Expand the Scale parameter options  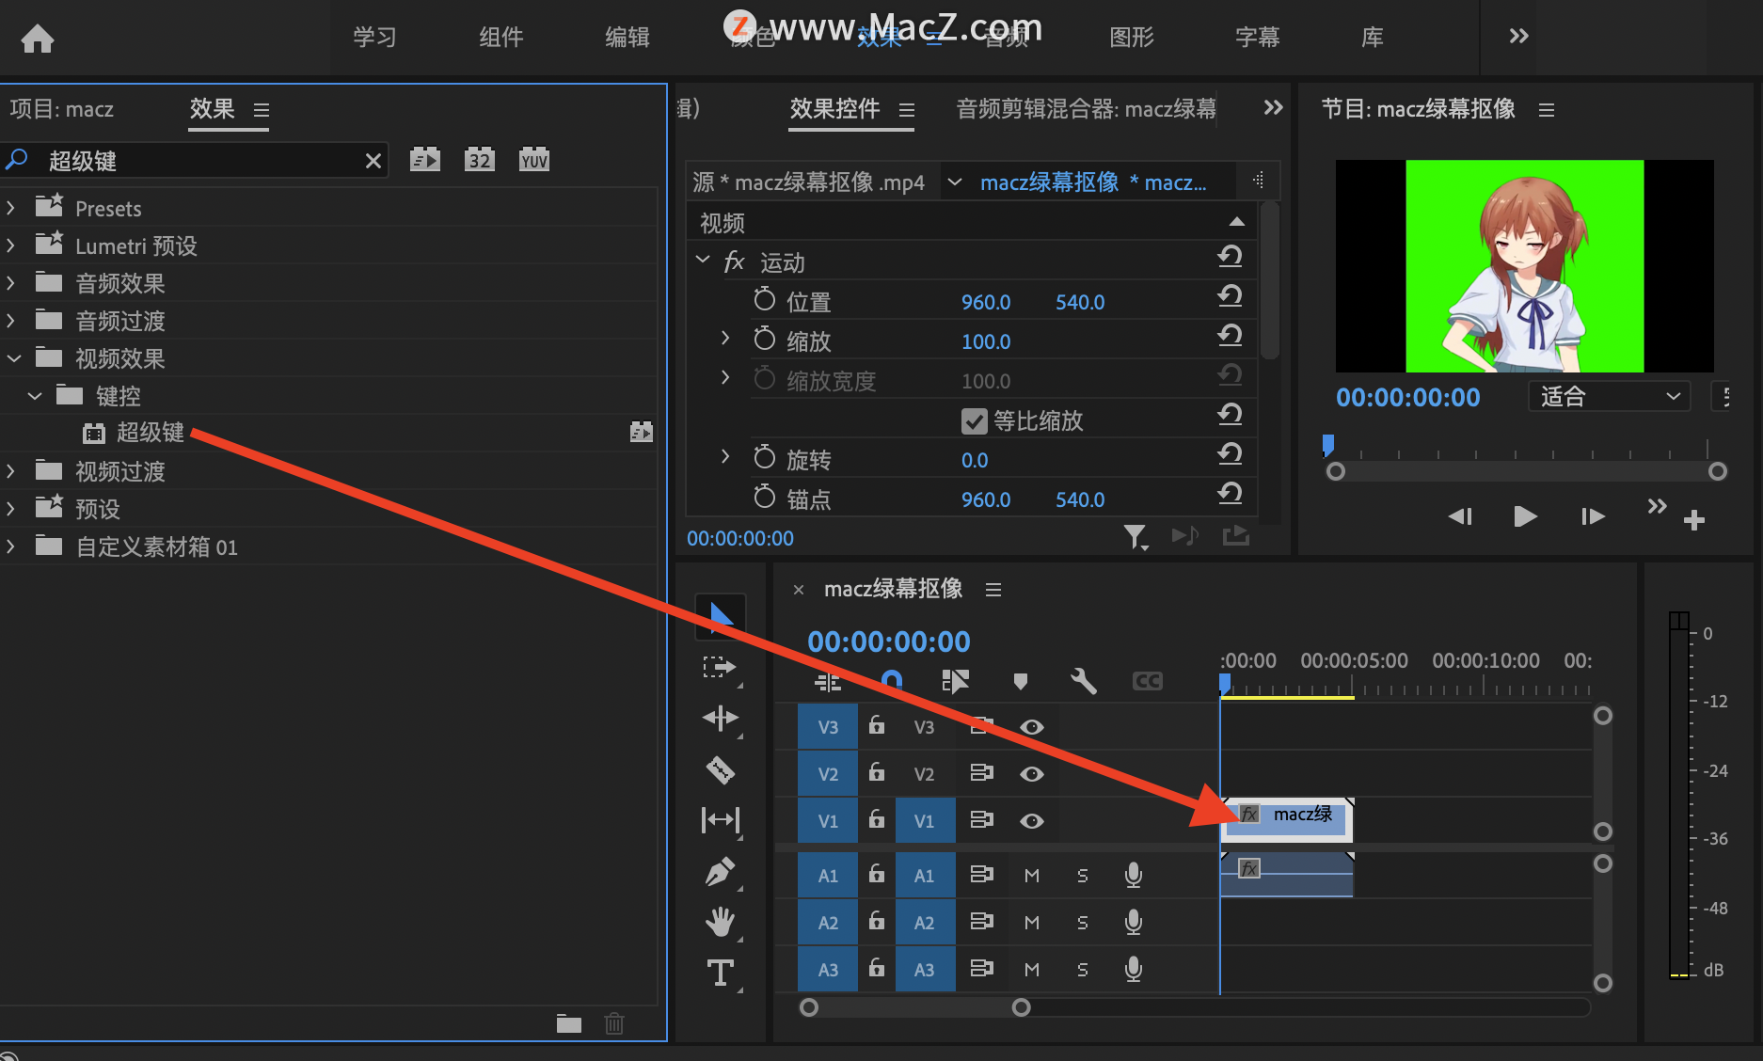[x=725, y=338]
